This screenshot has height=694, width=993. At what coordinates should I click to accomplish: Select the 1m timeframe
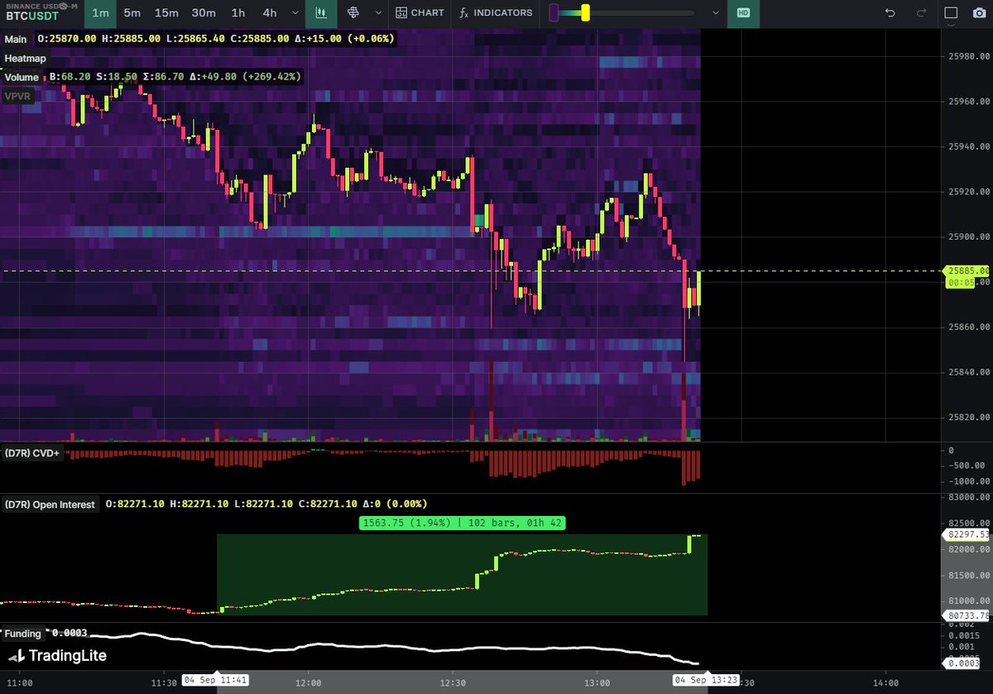tap(100, 13)
